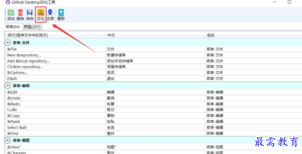Click the 粘贴 translation cell
The image size is (302, 154).
tap(155, 122)
